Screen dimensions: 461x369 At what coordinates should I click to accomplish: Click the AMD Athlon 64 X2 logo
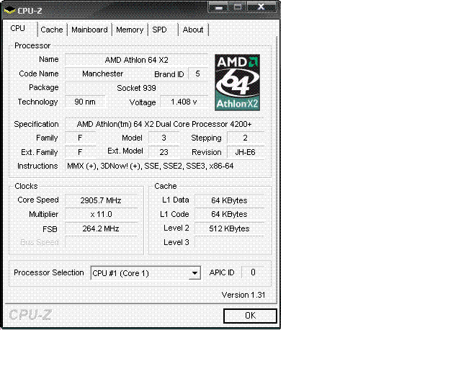click(x=237, y=82)
